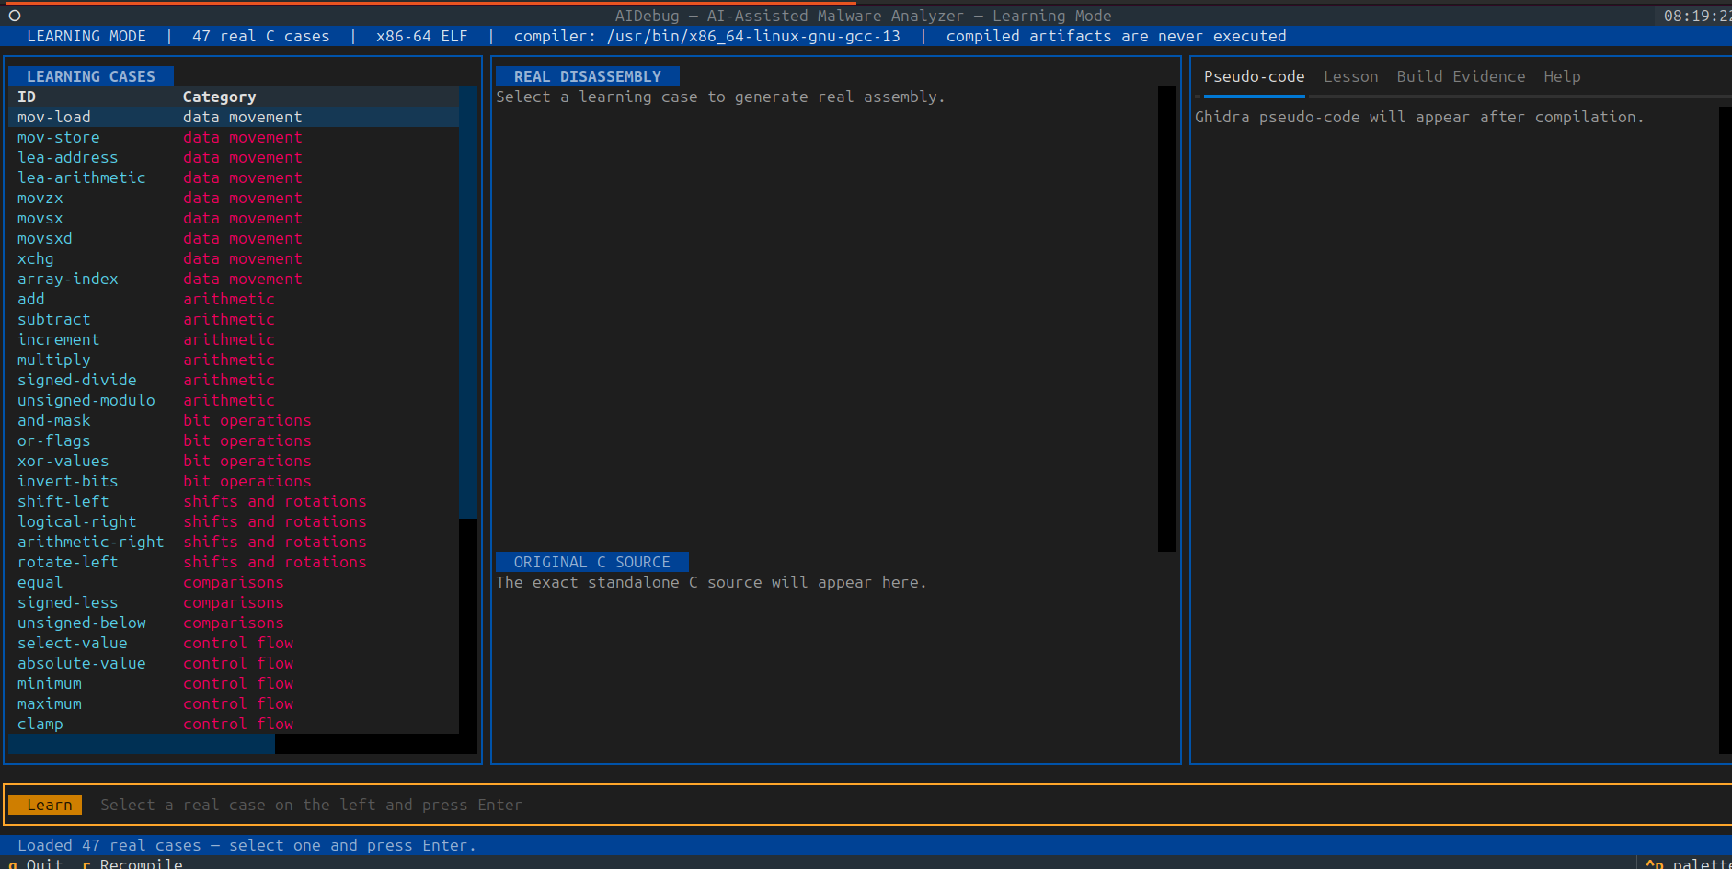Select the and-mask learning case

tap(234, 420)
